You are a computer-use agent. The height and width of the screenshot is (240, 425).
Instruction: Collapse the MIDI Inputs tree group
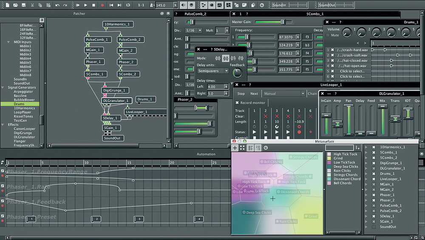coord(8,42)
